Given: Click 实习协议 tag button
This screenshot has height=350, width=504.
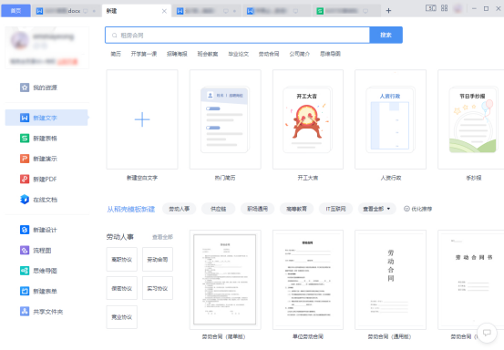Looking at the screenshot, I should (x=158, y=288).
